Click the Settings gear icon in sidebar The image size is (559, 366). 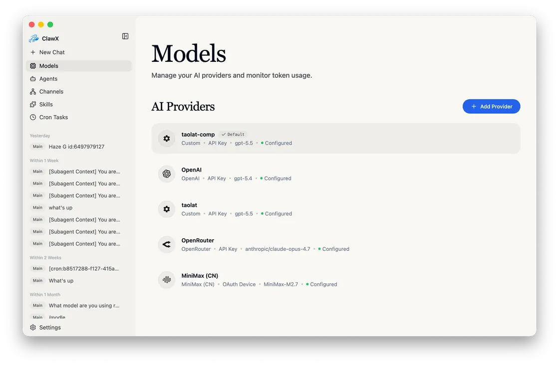[33, 328]
